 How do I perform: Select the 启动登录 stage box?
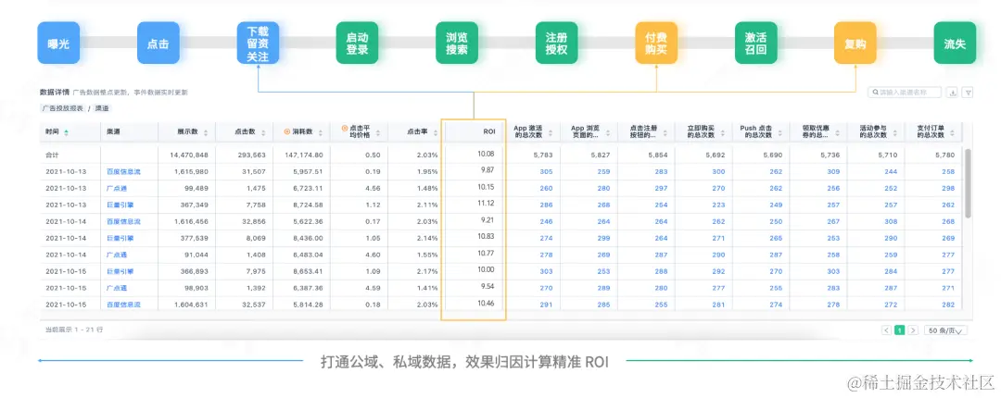point(358,44)
